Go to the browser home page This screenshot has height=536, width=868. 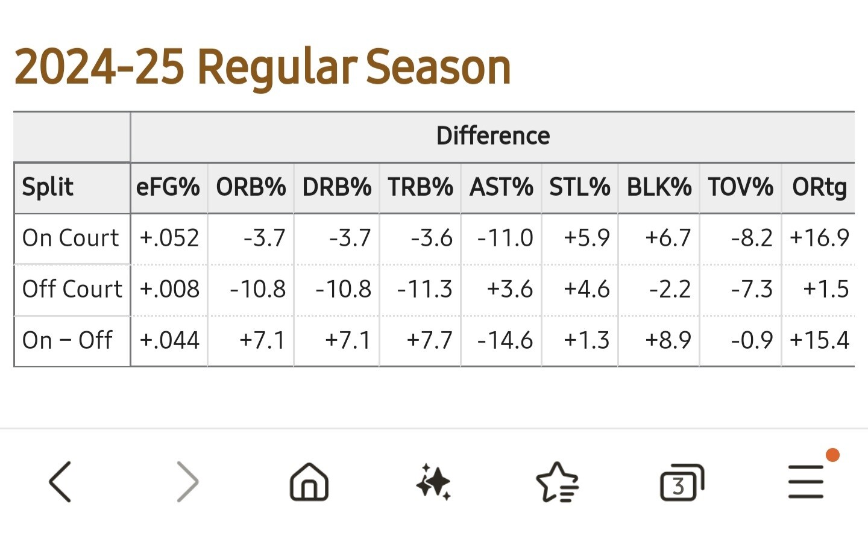tap(309, 482)
